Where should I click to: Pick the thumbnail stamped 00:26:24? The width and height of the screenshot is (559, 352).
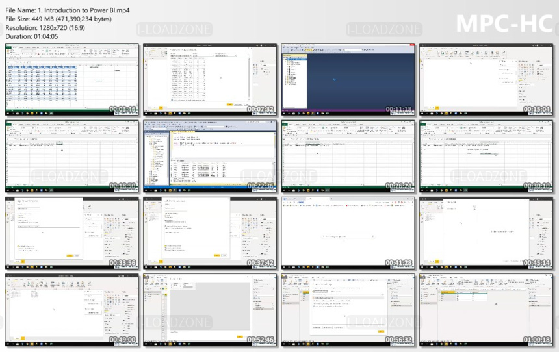point(348,157)
